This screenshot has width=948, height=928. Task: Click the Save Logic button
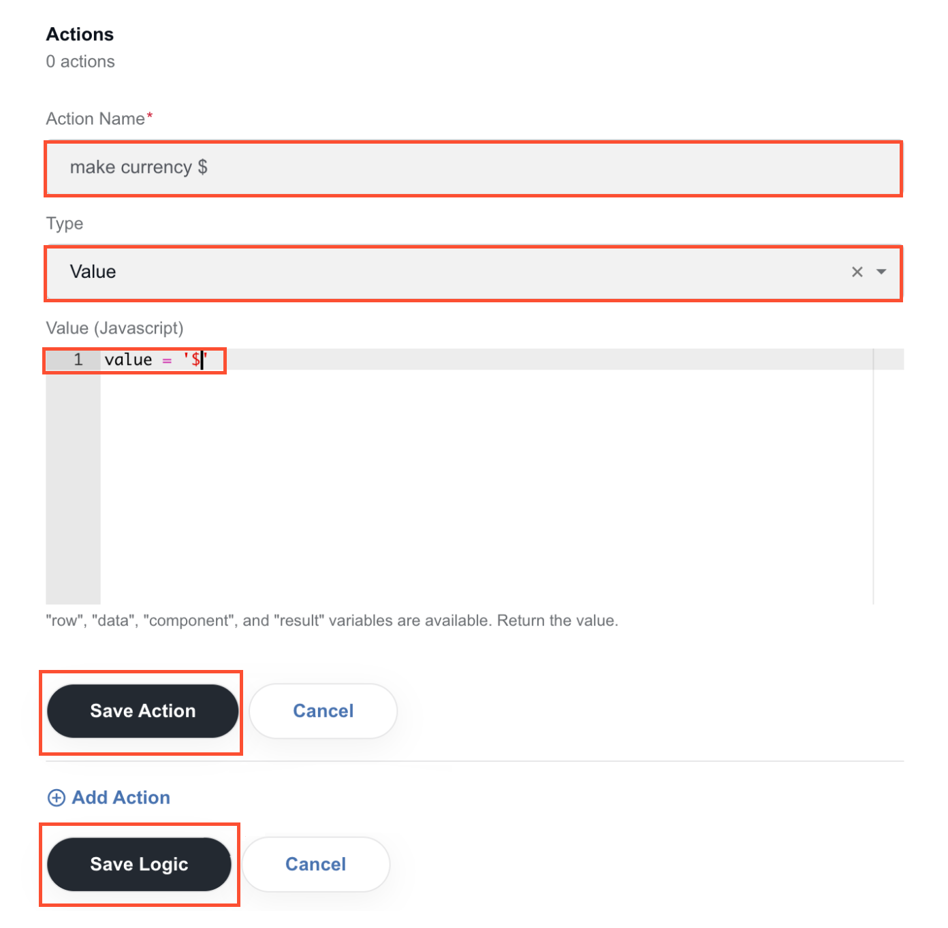(139, 864)
